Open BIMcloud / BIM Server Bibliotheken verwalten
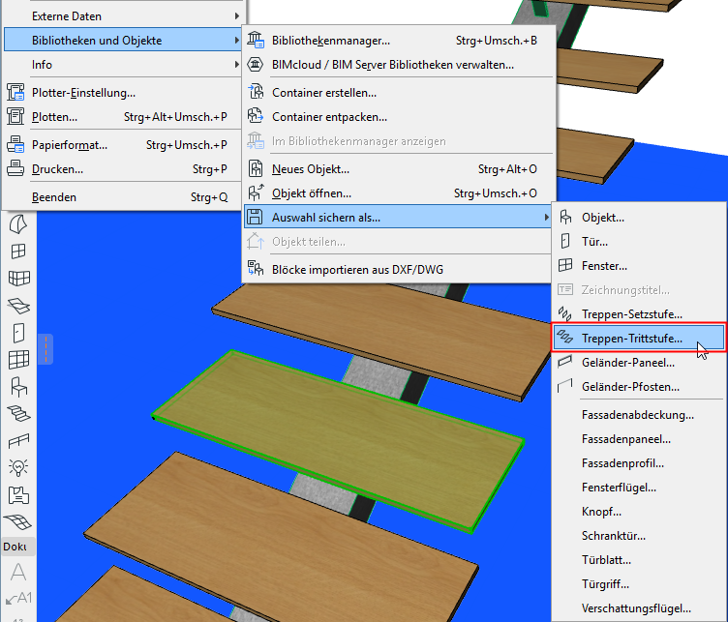This screenshot has height=622, width=728. tap(398, 65)
